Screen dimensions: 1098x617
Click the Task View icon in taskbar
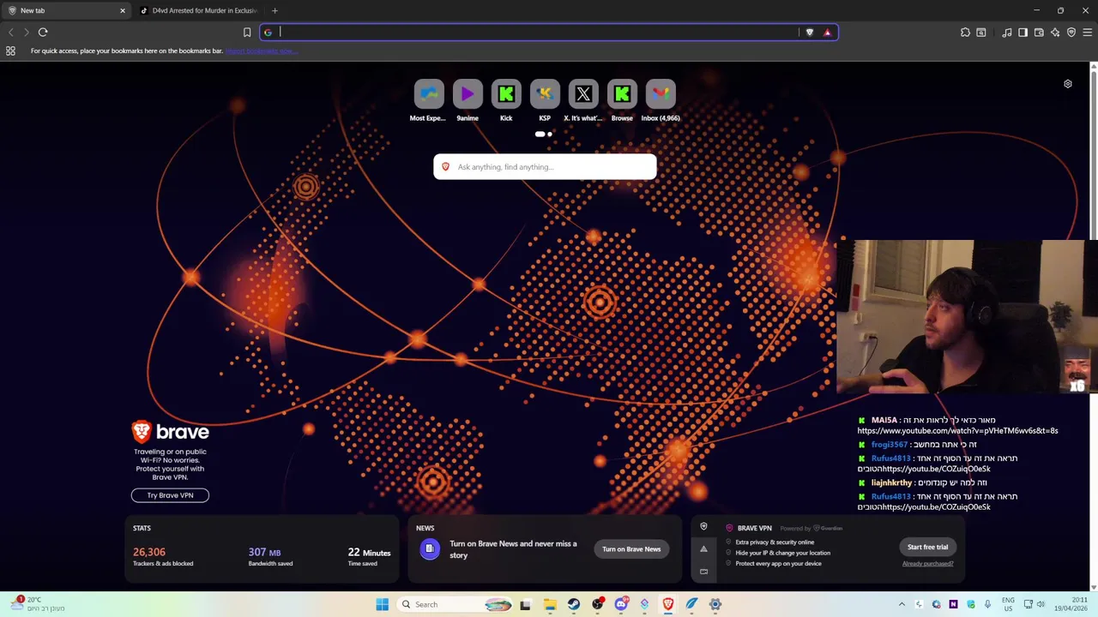[525, 604]
